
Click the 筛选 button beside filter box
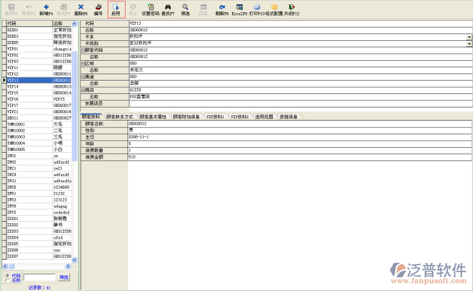pyautogui.click(x=64, y=278)
